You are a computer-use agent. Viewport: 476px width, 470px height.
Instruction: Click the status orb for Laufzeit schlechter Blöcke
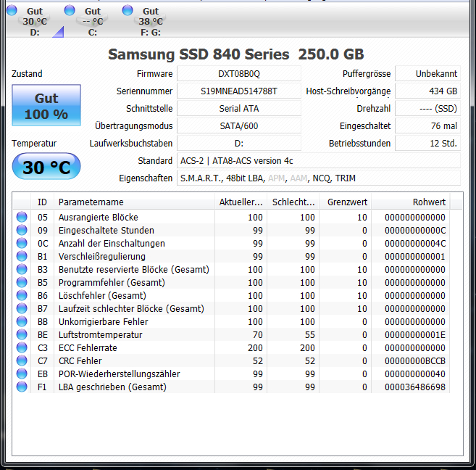(22, 308)
